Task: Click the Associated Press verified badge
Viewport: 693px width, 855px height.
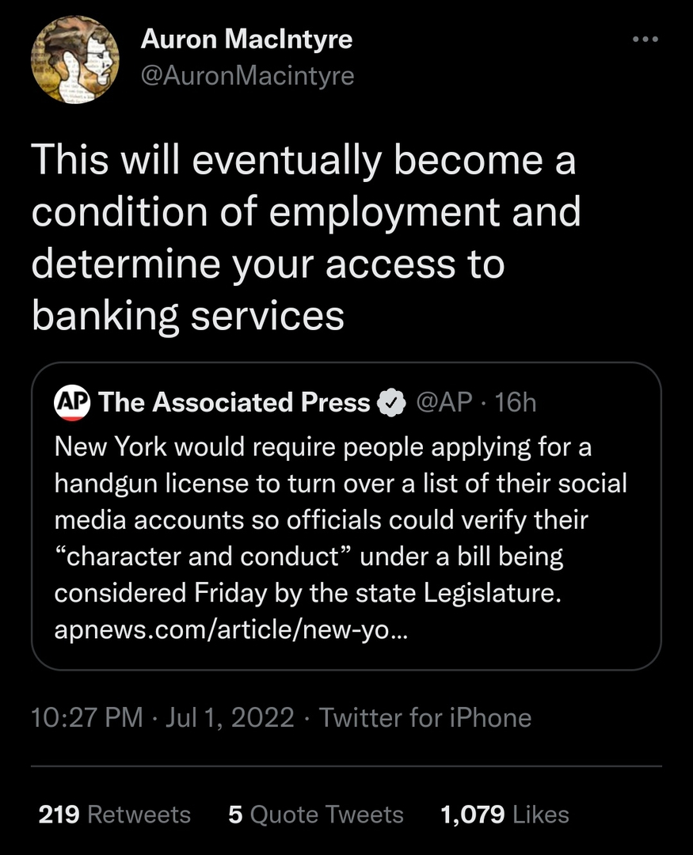Action: 389,403
